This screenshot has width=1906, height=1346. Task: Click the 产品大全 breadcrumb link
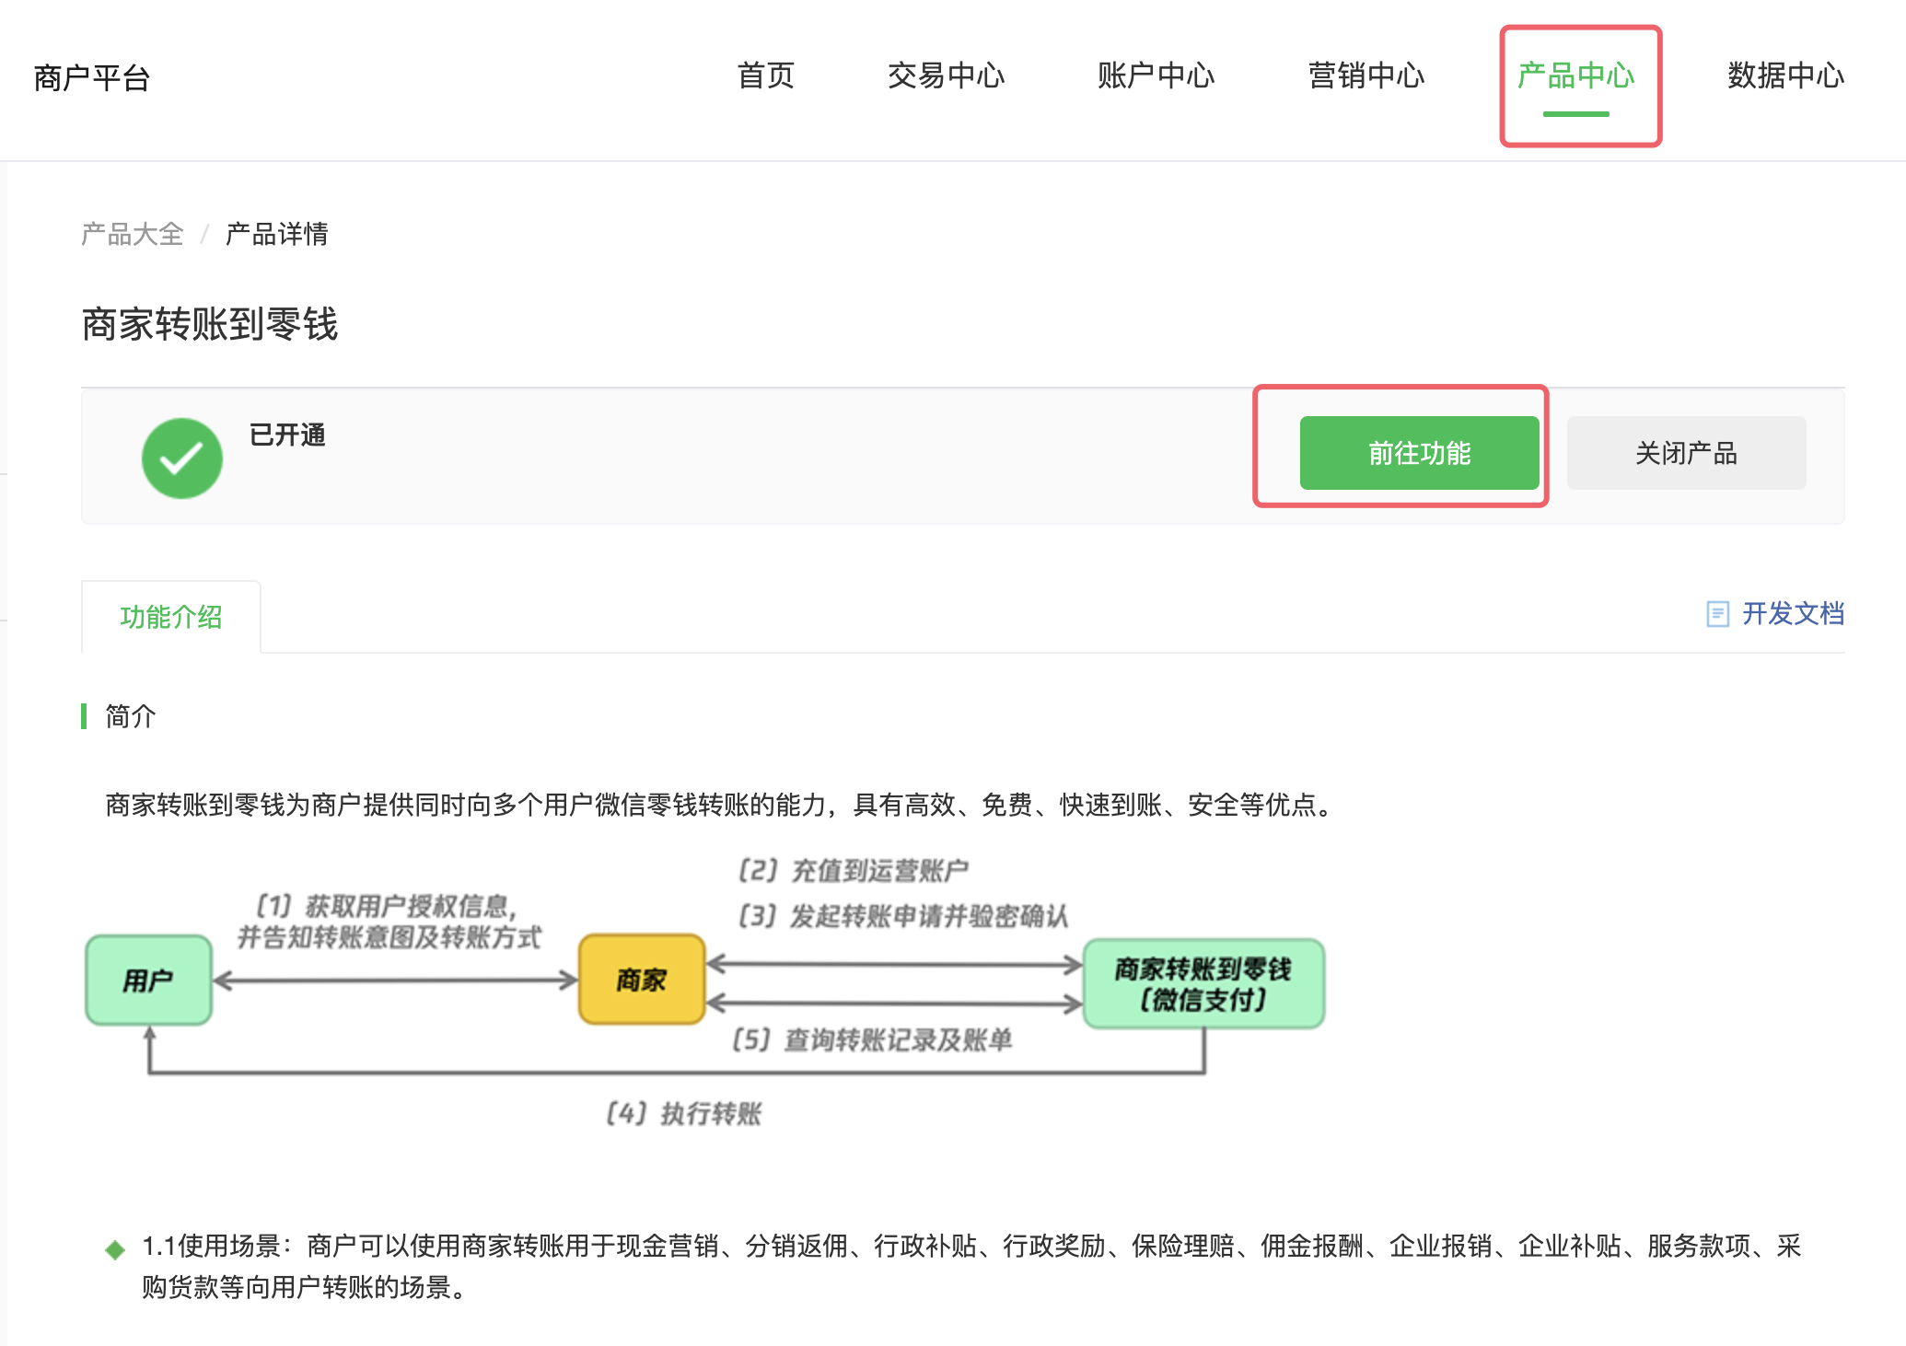pos(132,234)
